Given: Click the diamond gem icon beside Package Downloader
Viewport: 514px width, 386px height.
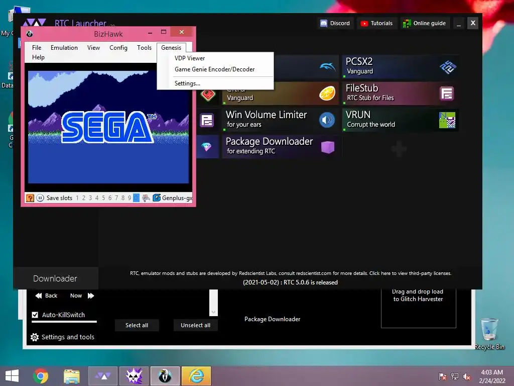Looking at the screenshot, I should (207, 147).
